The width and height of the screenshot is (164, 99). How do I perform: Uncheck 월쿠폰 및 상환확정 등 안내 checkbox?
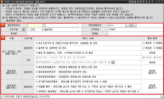point(37,48)
